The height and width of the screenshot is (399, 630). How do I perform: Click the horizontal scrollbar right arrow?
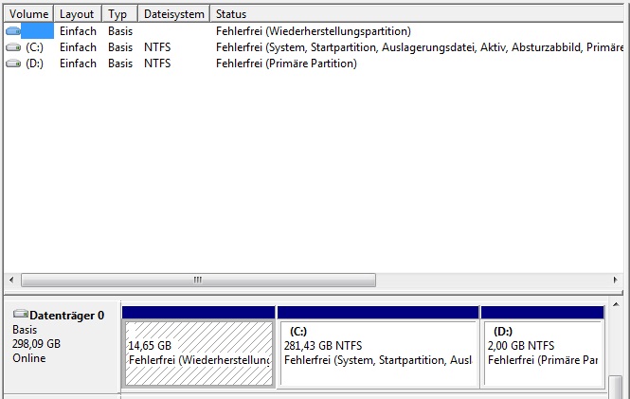[x=615, y=280]
